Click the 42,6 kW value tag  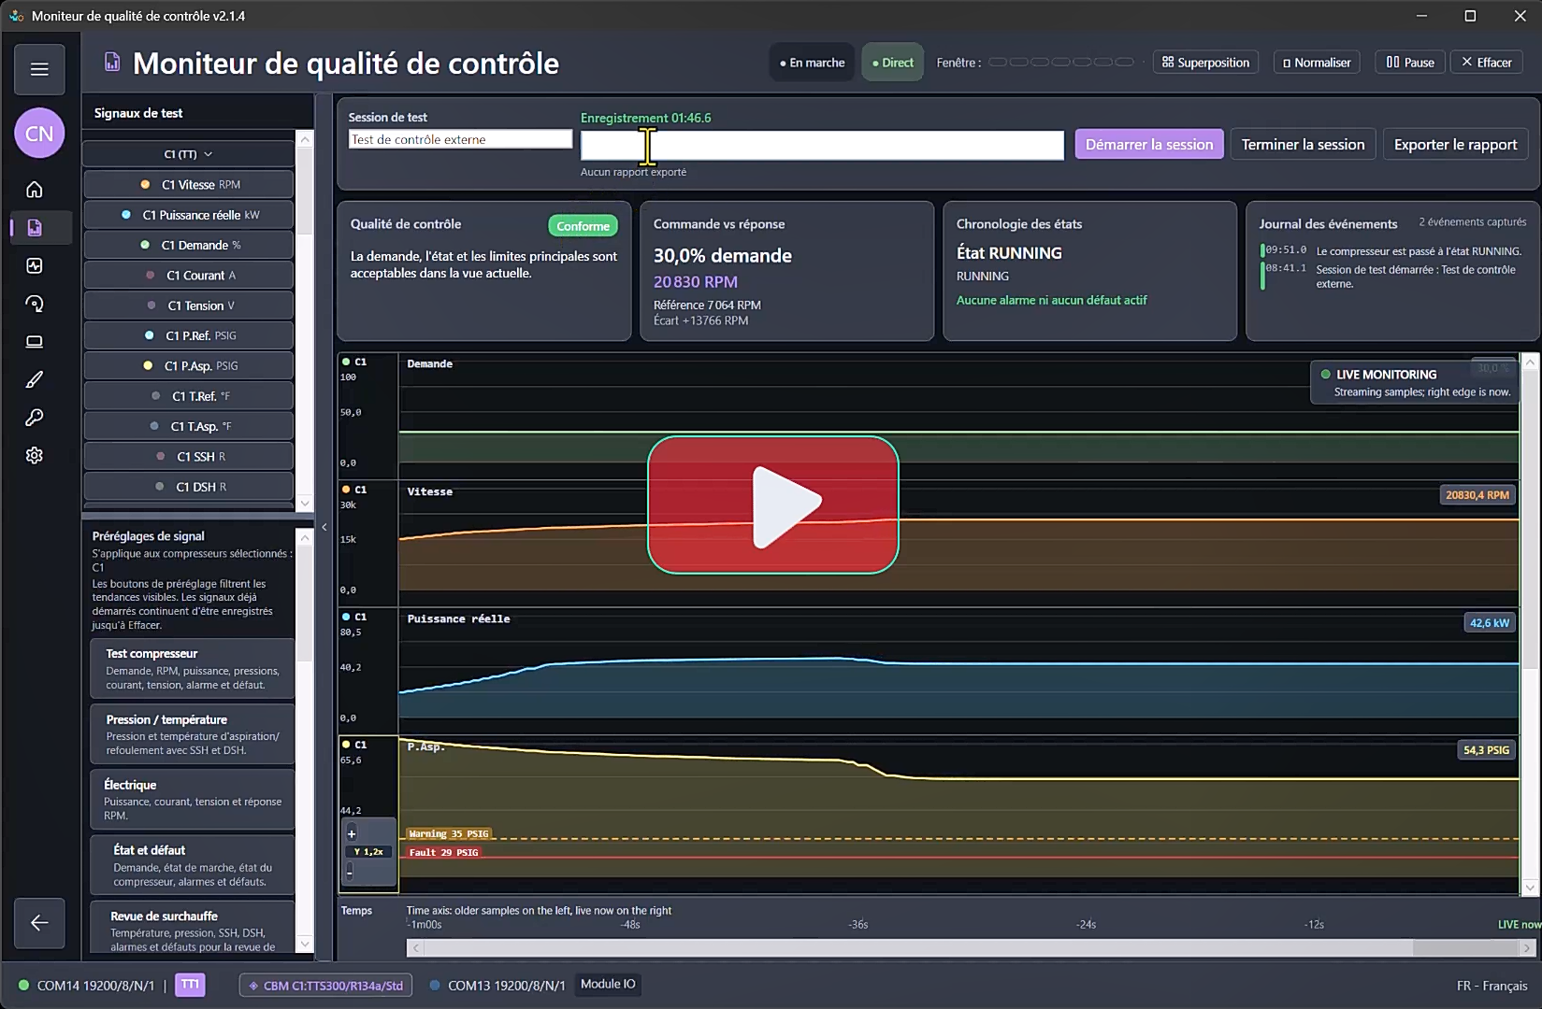[x=1490, y=623]
